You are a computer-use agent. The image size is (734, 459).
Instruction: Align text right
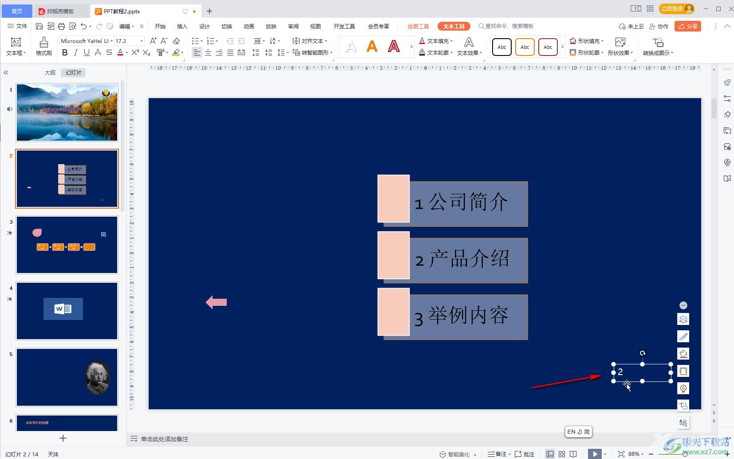219,52
